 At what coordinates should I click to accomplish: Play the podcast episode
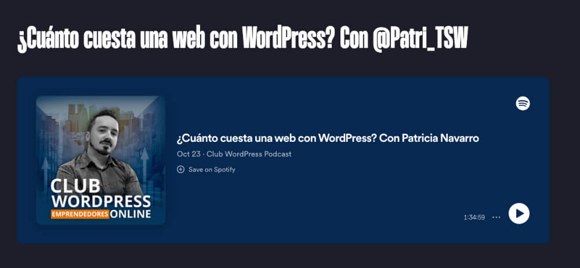pyautogui.click(x=519, y=214)
